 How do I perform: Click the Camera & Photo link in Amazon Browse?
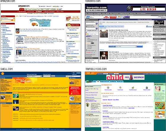click(7, 48)
